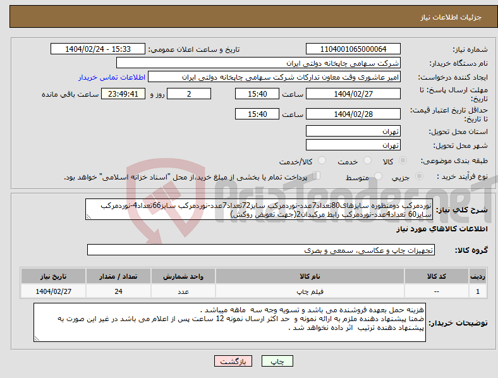This screenshot has width=498, height=378.
Task: Click the بازگشت (back) button
Action: 233,362
